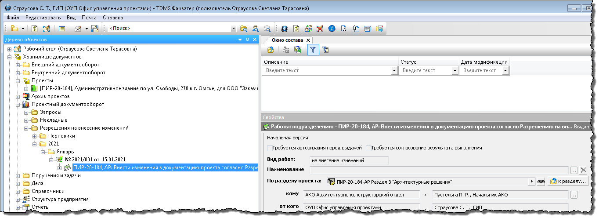This screenshot has height=218, width=599.
Task: Pin the Дерево объектов panel
Action: coord(247,40)
